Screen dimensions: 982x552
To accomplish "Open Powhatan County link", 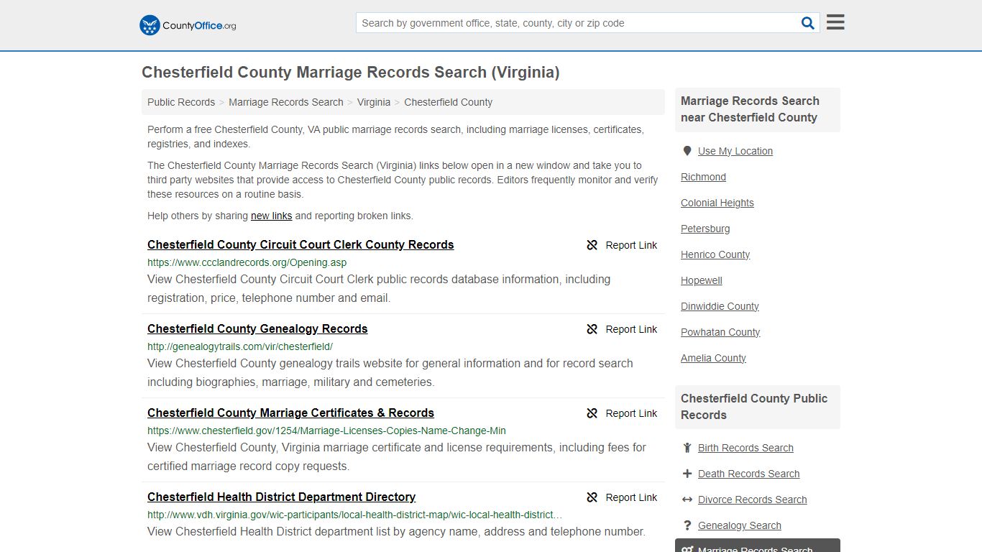I will tap(720, 332).
